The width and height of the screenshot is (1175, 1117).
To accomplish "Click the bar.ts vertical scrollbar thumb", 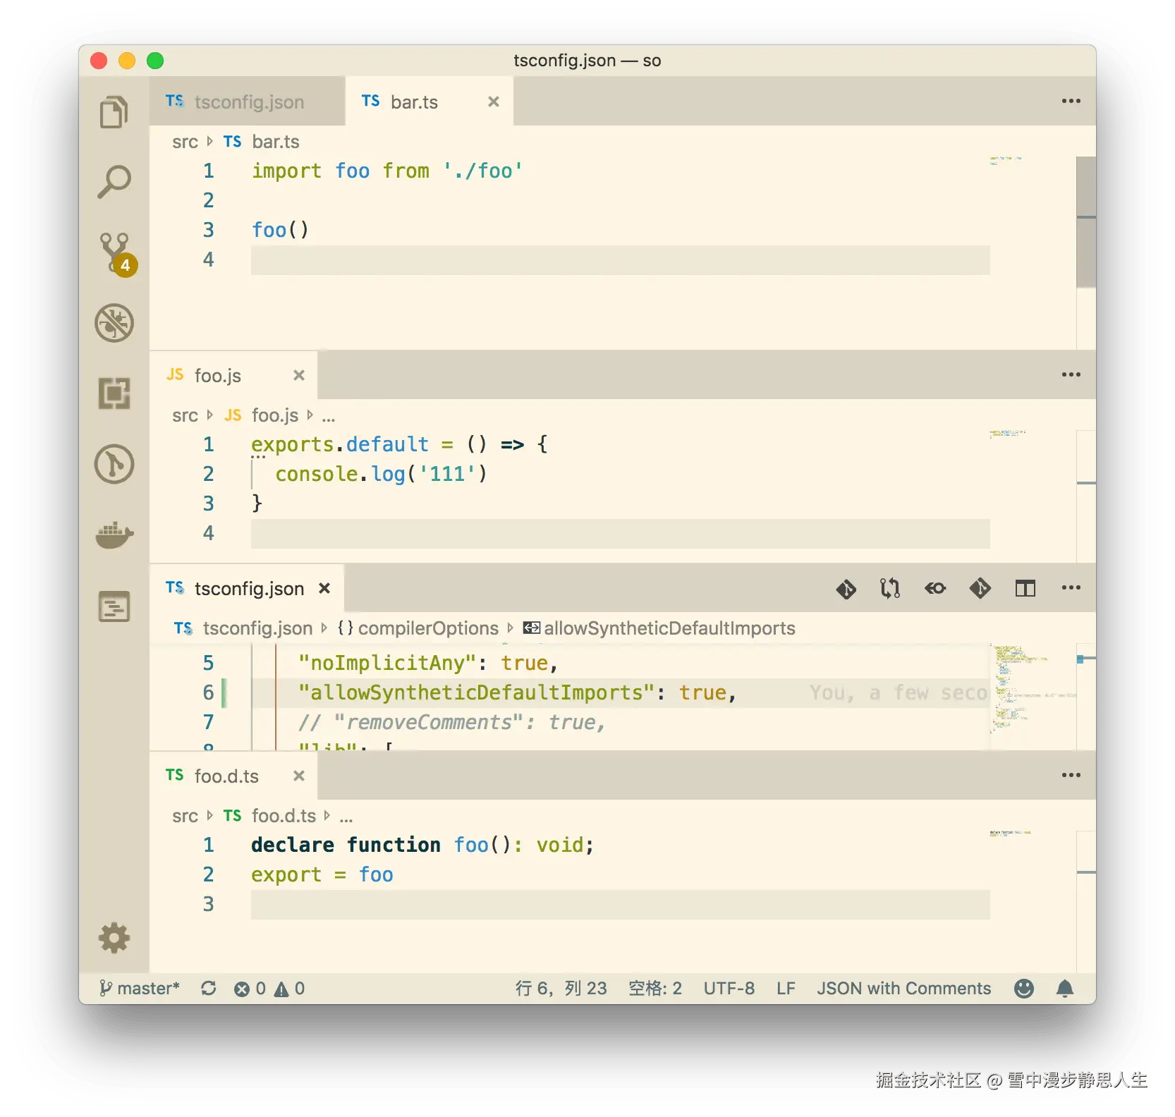I will 1086,222.
